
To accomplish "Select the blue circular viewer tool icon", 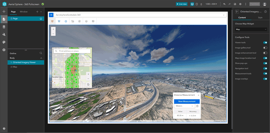I will click(66, 21).
